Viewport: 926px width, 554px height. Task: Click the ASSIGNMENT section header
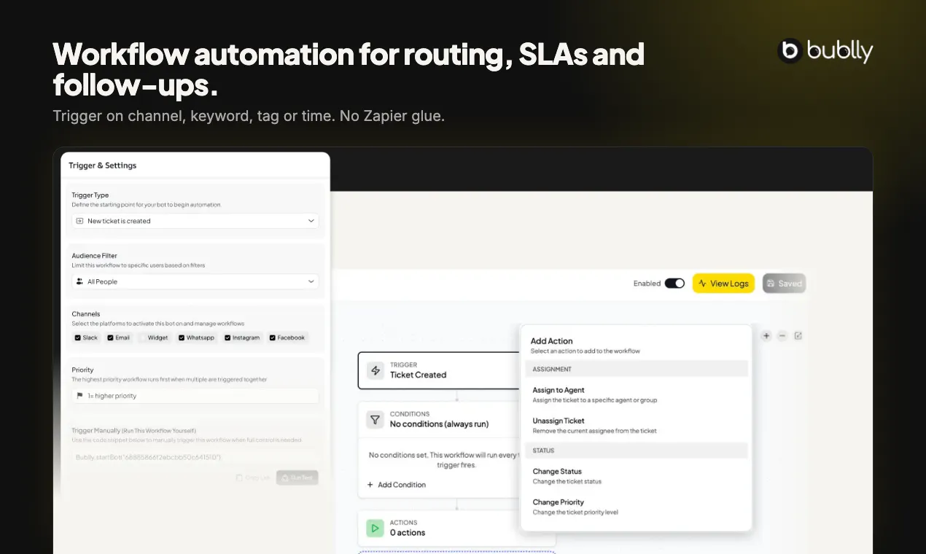(636, 369)
